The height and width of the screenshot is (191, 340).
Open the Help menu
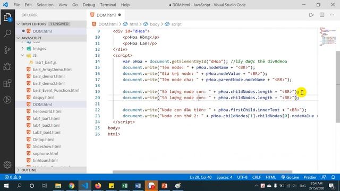click(x=125, y=5)
